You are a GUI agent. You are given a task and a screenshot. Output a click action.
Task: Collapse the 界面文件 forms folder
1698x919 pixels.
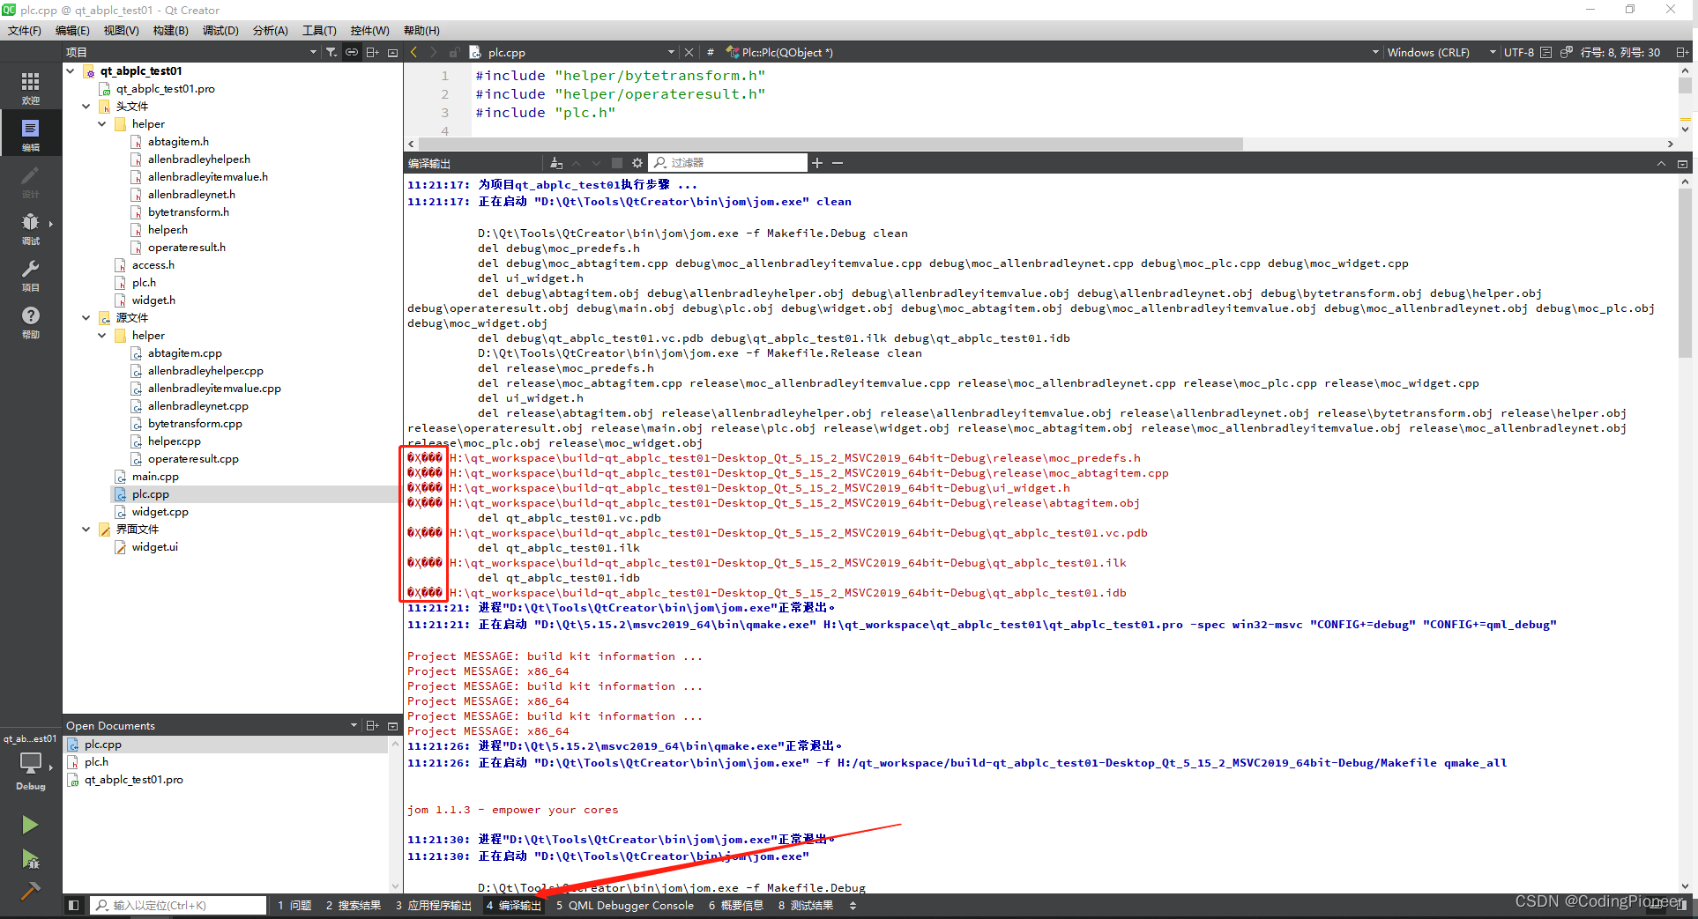[x=86, y=530]
